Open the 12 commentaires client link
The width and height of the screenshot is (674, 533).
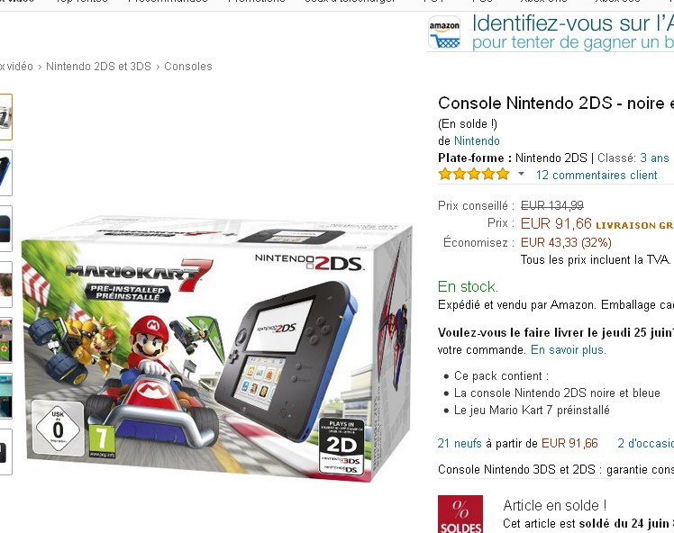pos(597,176)
